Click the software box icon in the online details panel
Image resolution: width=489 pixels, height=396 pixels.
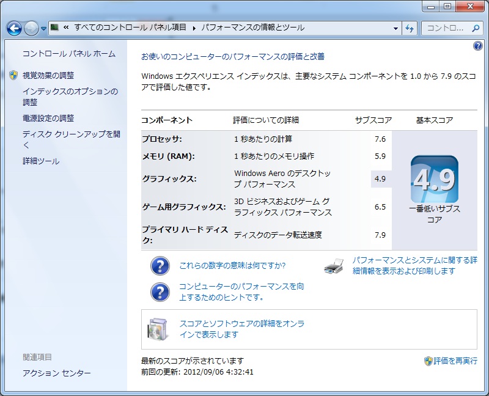point(156,329)
